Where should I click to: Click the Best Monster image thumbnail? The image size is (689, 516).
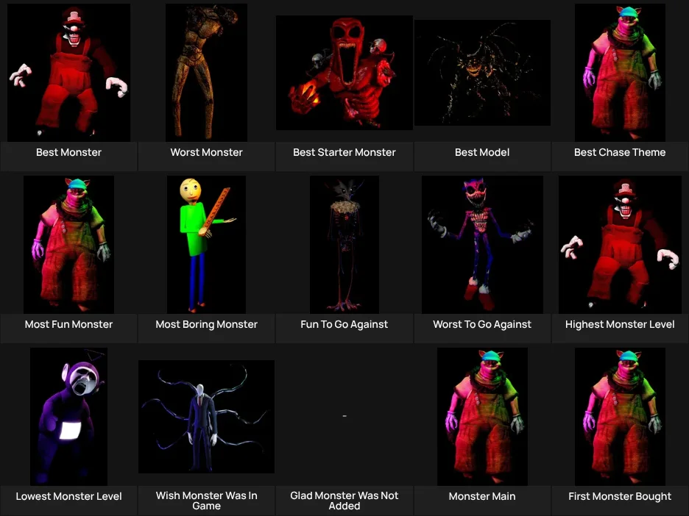[68, 72]
